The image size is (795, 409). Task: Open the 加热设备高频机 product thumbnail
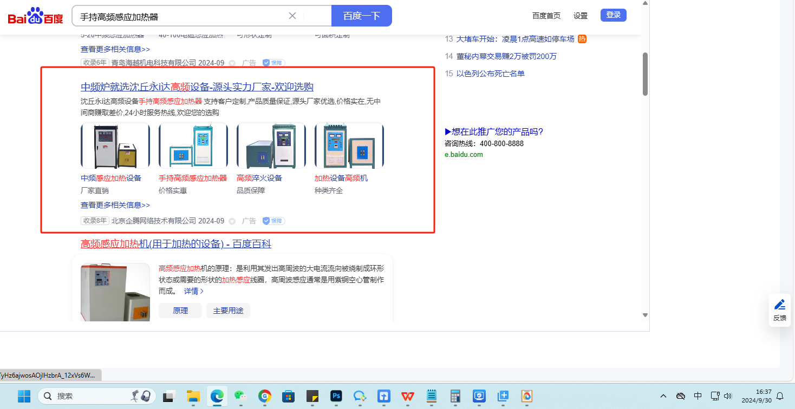pyautogui.click(x=349, y=146)
